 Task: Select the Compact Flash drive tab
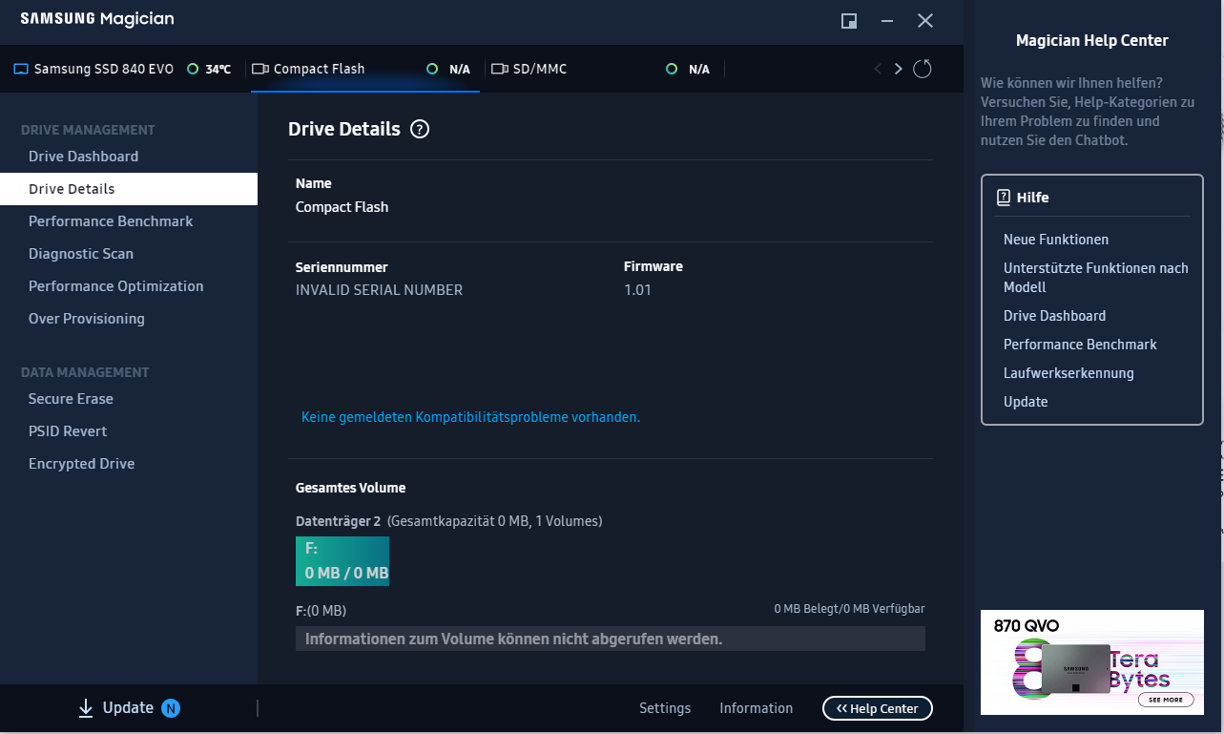[364, 69]
